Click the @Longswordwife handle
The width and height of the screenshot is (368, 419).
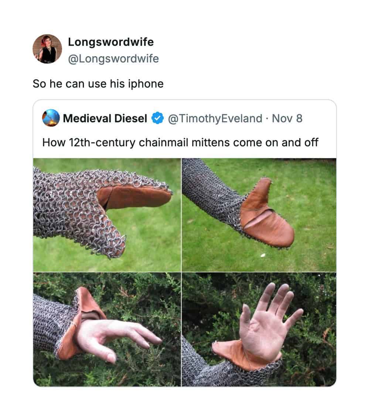(x=113, y=59)
